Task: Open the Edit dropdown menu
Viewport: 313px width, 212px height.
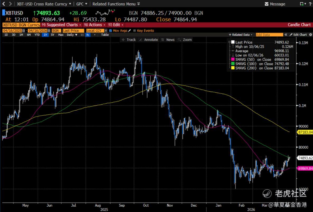Action: coord(116,25)
